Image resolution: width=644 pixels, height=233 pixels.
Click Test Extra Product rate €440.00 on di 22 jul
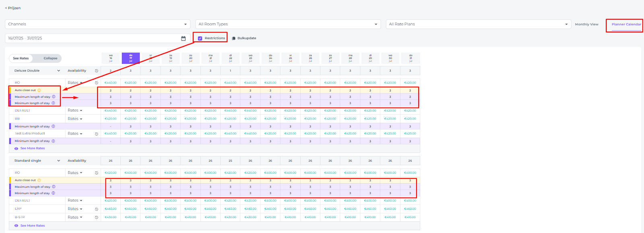[x=231, y=134]
